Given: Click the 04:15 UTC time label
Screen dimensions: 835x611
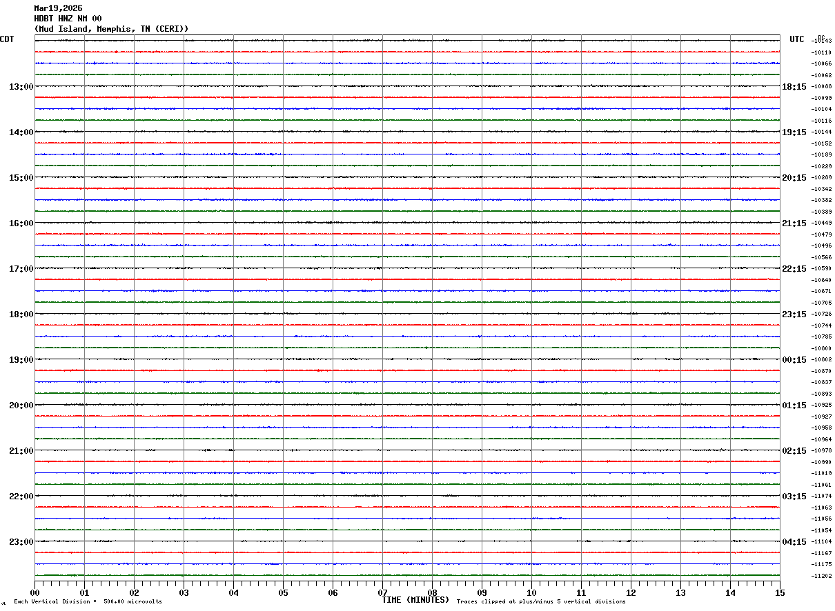Looking at the screenshot, I should (794, 542).
